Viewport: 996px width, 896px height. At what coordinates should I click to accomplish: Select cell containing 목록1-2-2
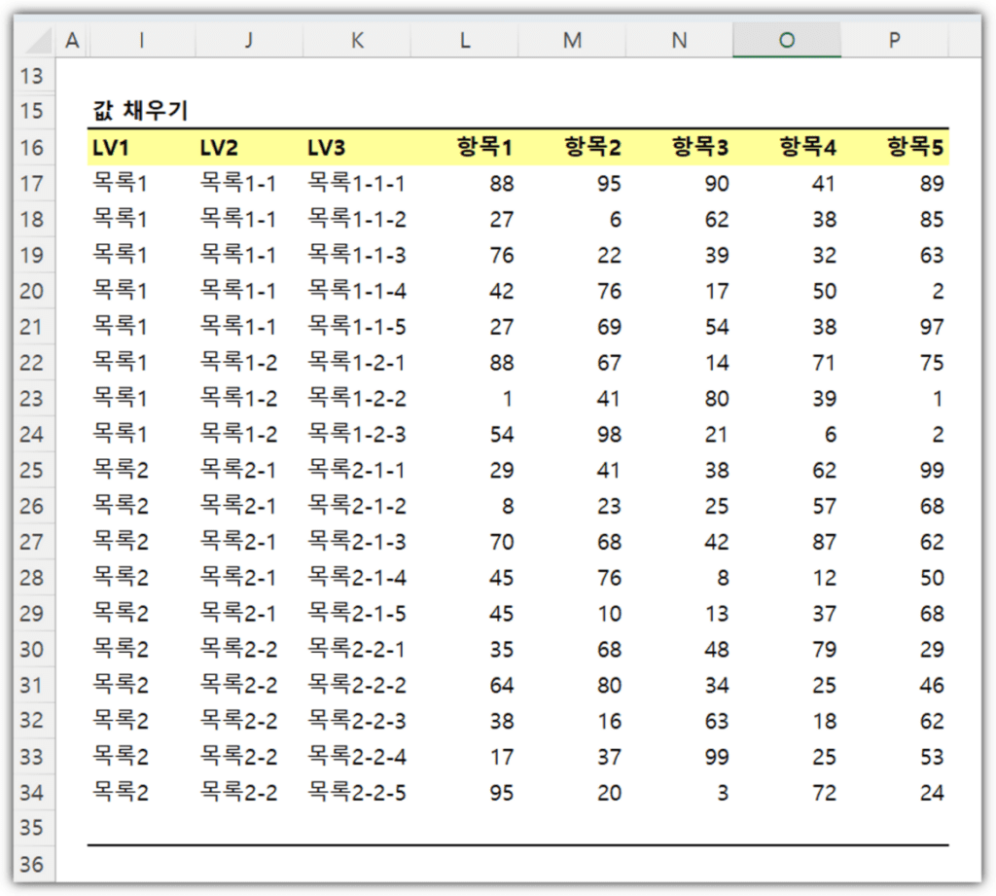coord(357,399)
